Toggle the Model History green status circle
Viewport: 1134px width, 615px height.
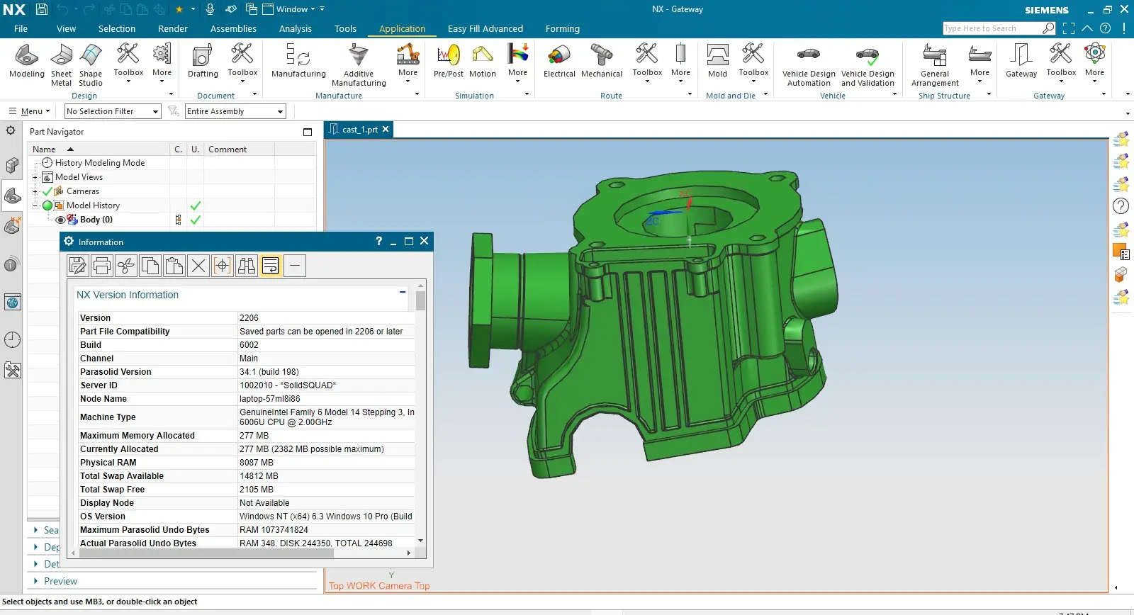[47, 205]
